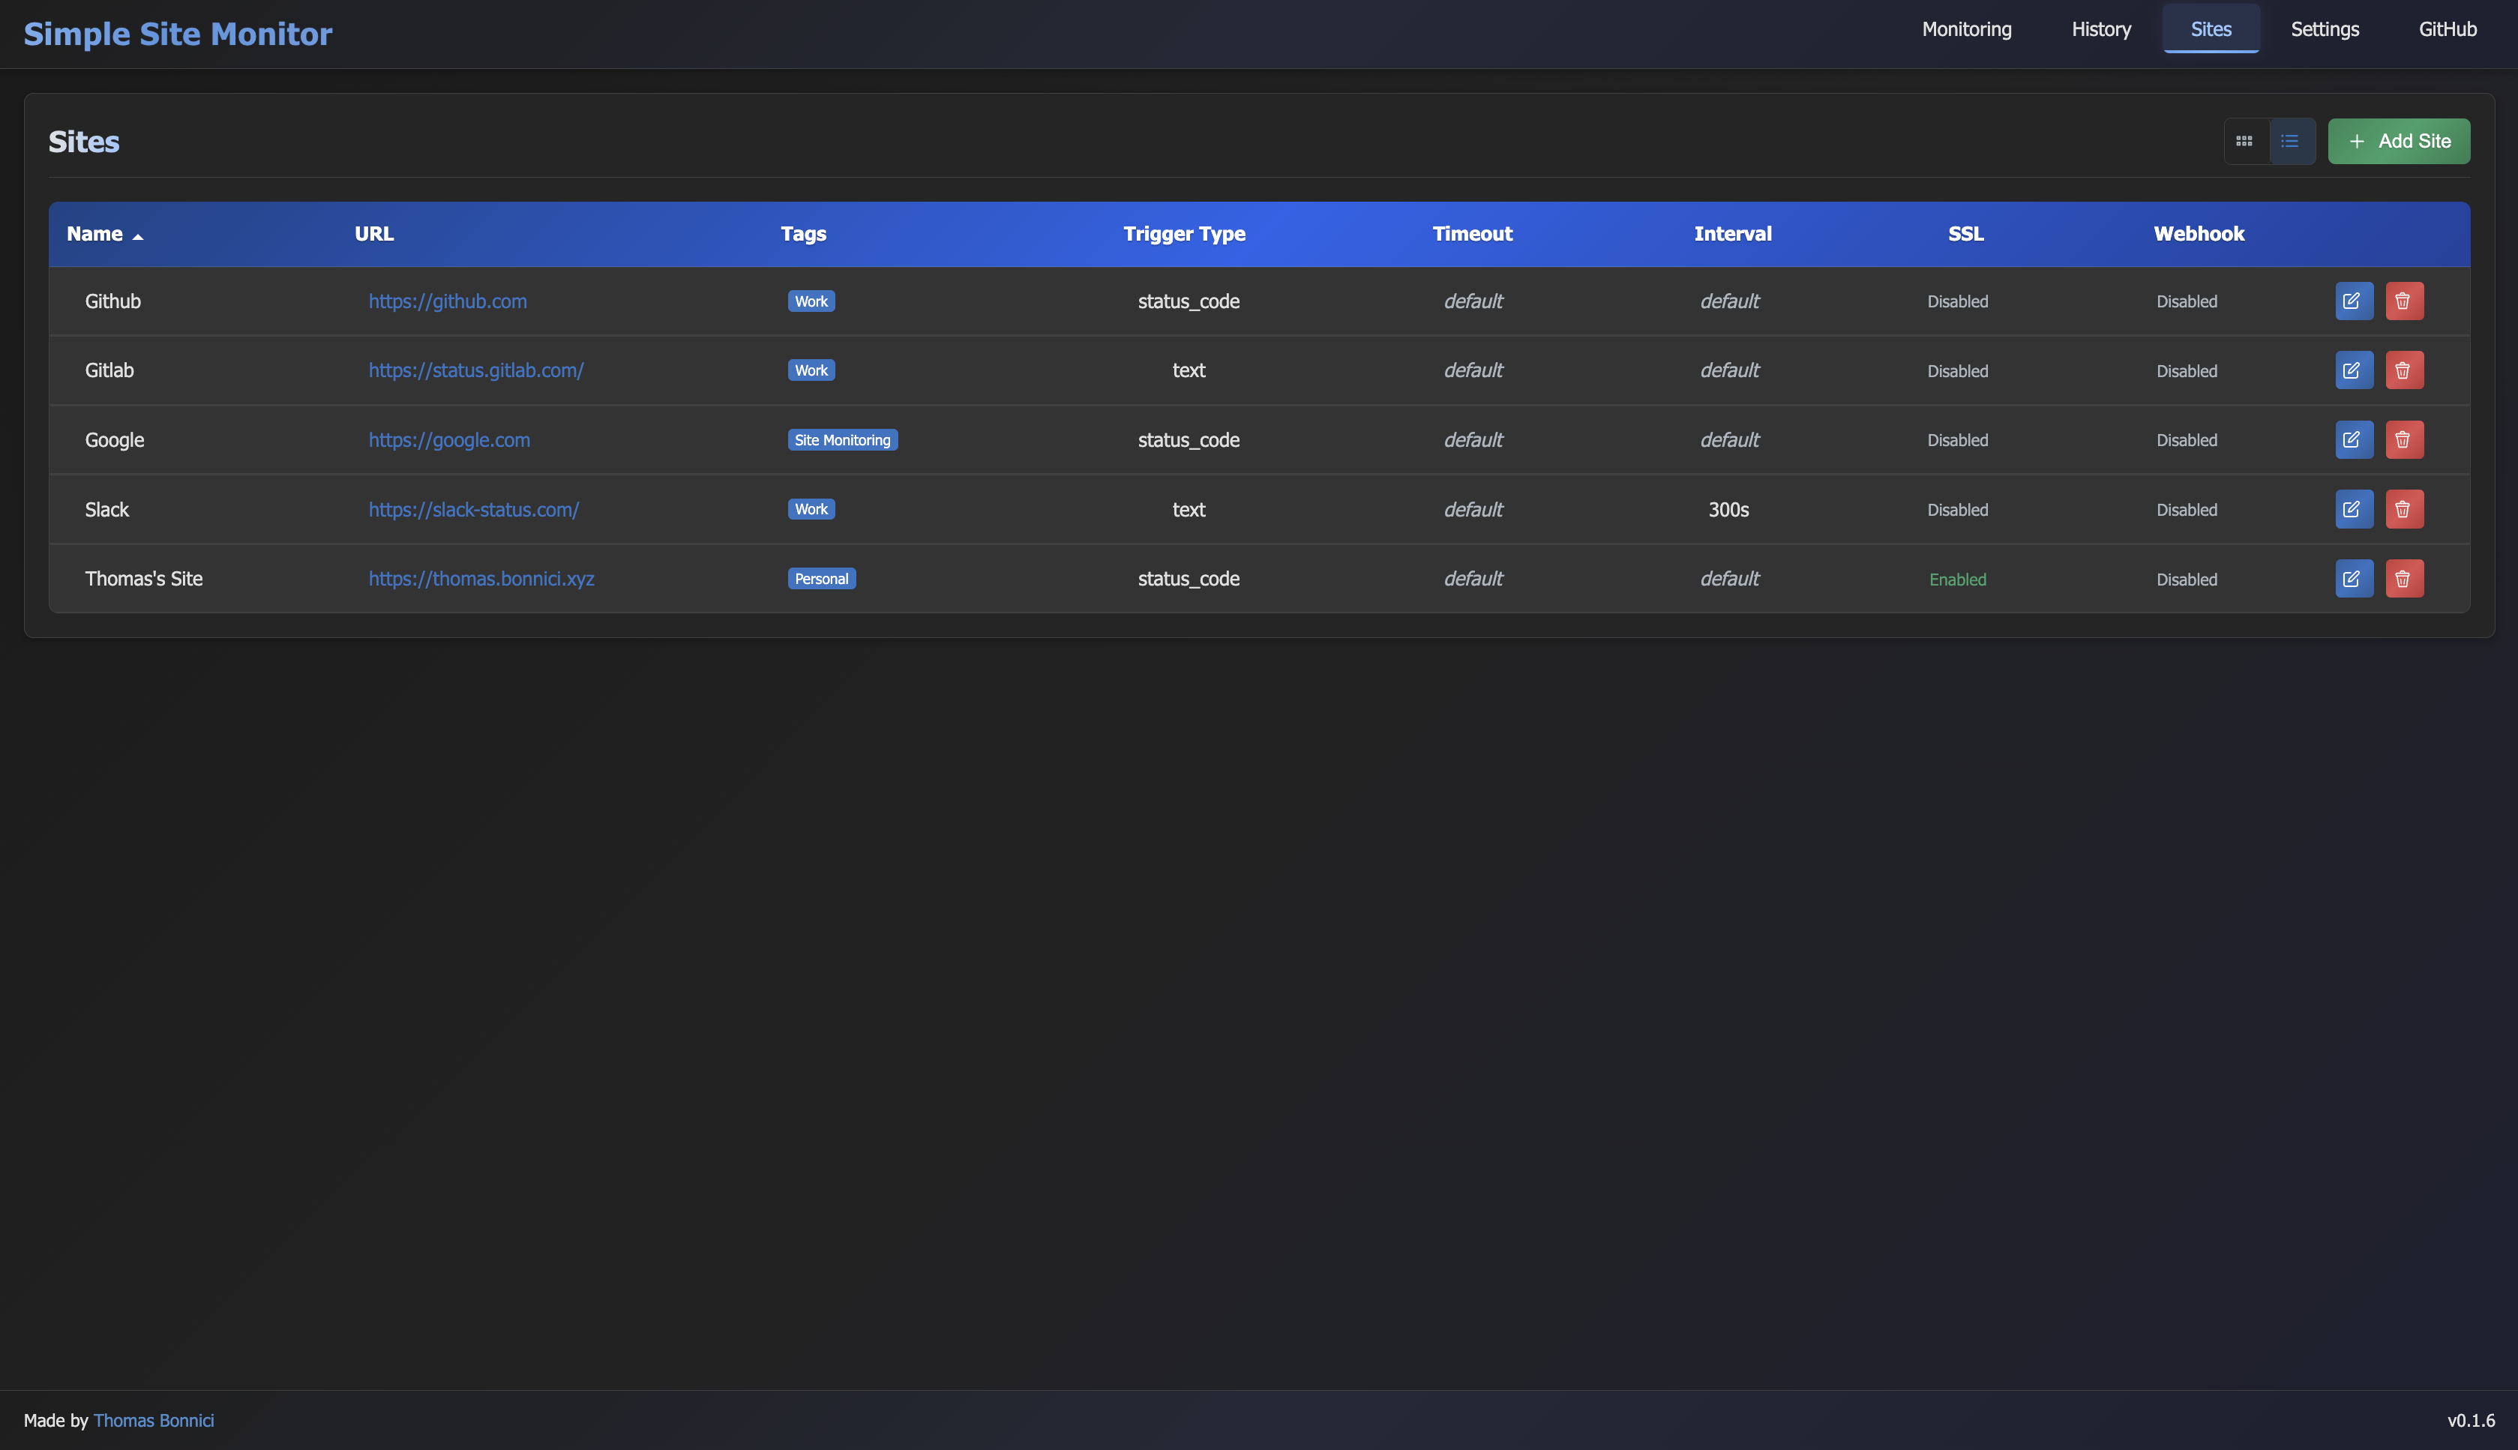Edit the Gitlab site entry
Screen dimensions: 2518x1450
[2354, 370]
